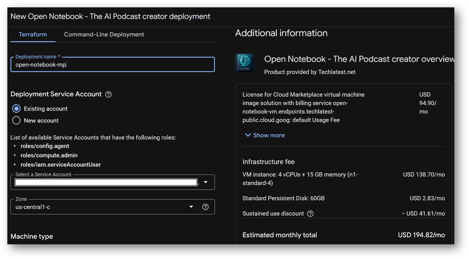Open the Sustained use discount help icon

click(310, 214)
